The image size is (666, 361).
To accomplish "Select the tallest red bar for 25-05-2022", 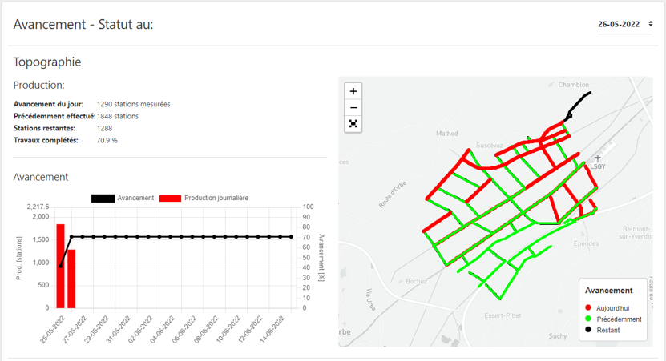I will click(x=60, y=266).
